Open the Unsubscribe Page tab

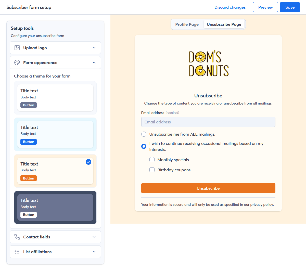pyautogui.click(x=224, y=24)
